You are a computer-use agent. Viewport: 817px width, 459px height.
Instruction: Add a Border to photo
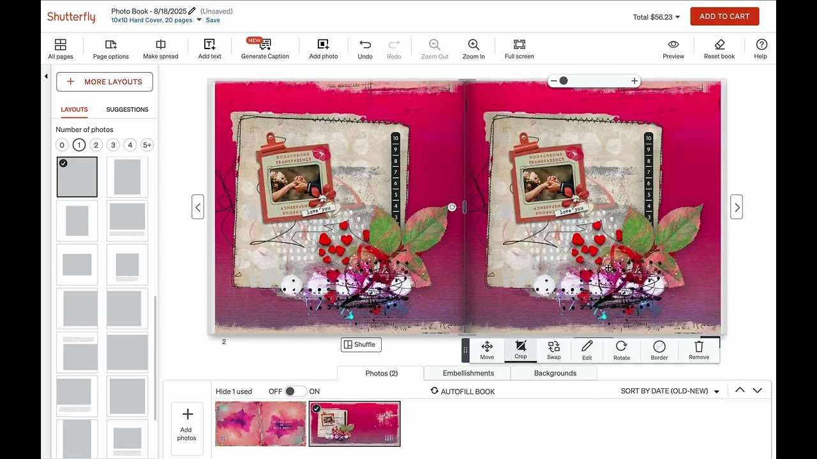pyautogui.click(x=659, y=350)
